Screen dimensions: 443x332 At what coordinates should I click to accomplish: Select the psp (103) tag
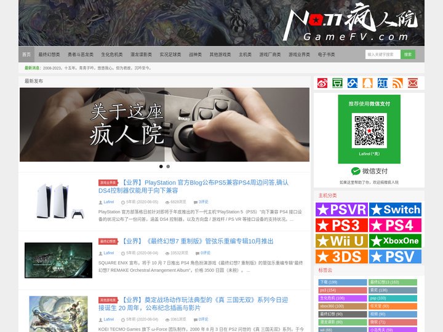[x=393, y=298]
